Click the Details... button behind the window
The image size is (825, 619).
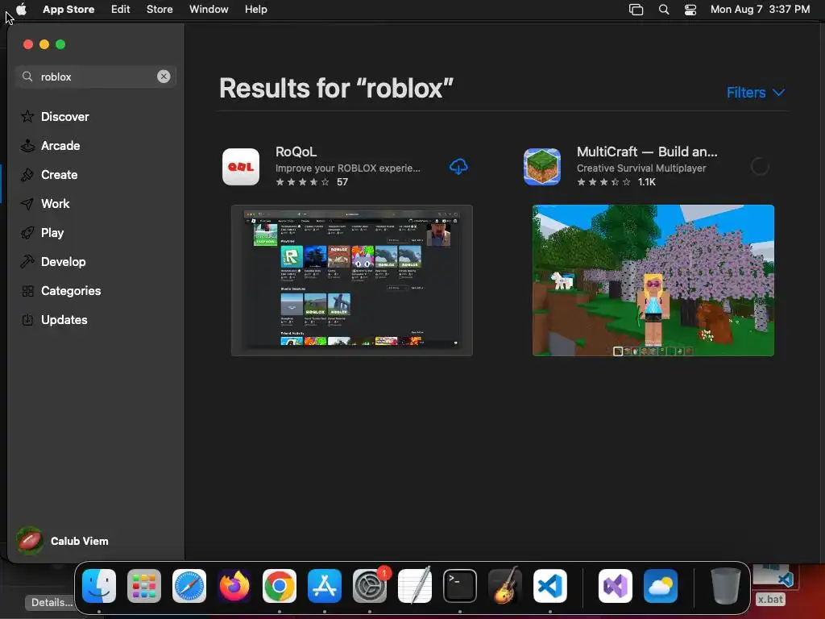pos(51,603)
